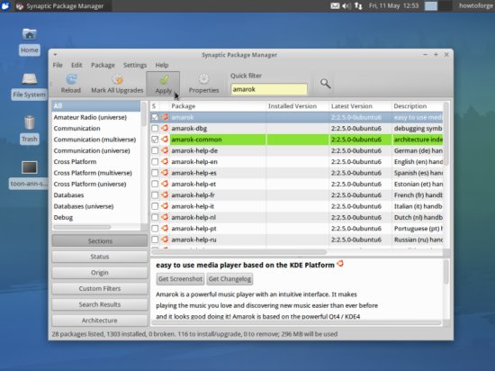
Task: Click the magnifier Search icon
Action: point(326,84)
